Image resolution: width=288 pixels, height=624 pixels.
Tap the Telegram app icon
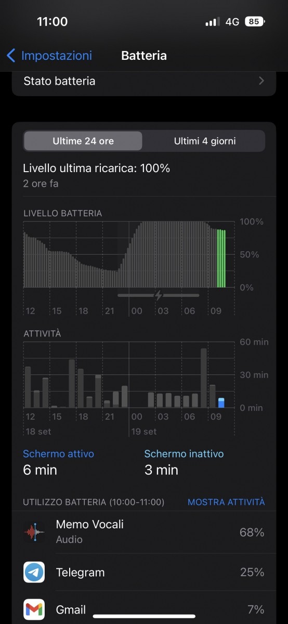(x=34, y=572)
